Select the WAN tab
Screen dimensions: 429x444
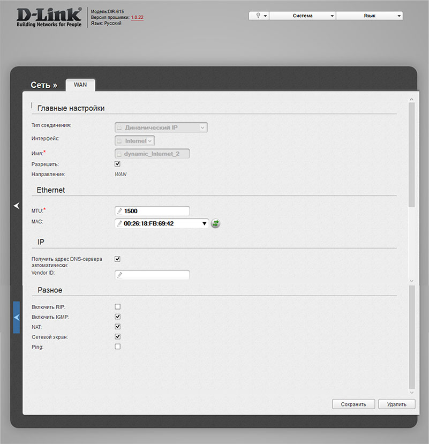(x=80, y=85)
